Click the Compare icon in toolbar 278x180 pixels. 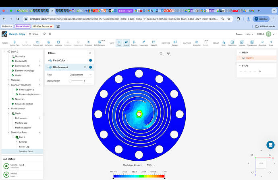[x=175, y=43]
